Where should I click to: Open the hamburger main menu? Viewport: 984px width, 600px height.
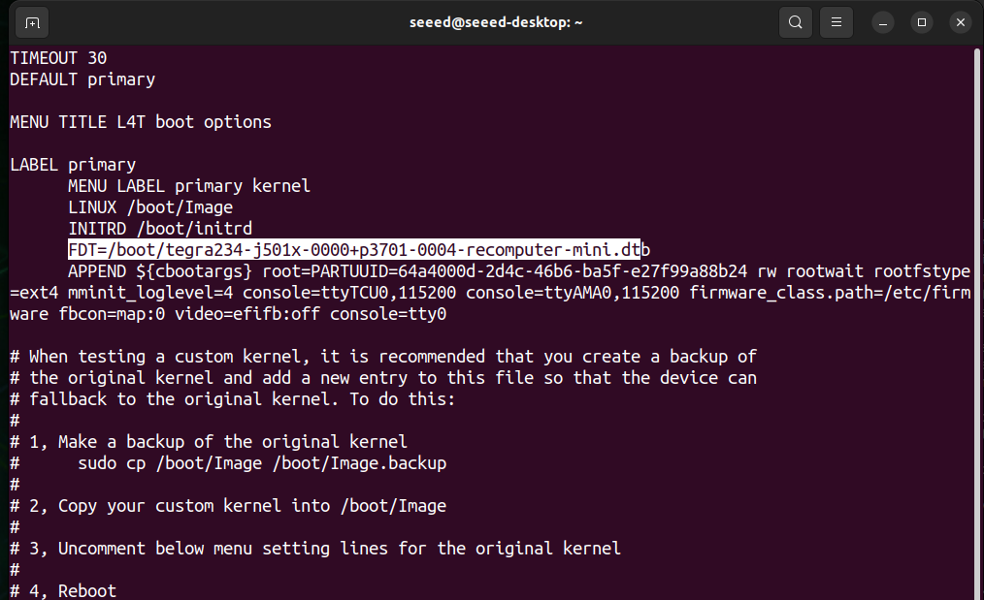point(836,21)
